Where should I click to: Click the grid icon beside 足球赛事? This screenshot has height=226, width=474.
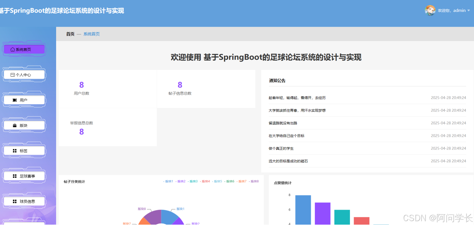click(x=15, y=176)
